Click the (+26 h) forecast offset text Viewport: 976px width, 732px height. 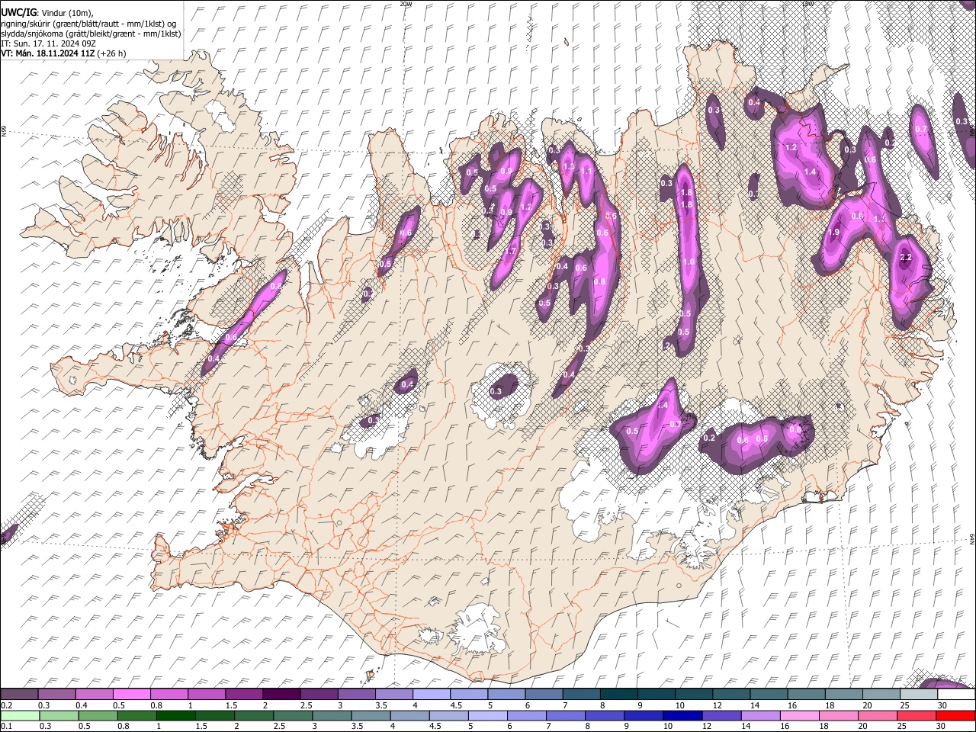coord(111,53)
